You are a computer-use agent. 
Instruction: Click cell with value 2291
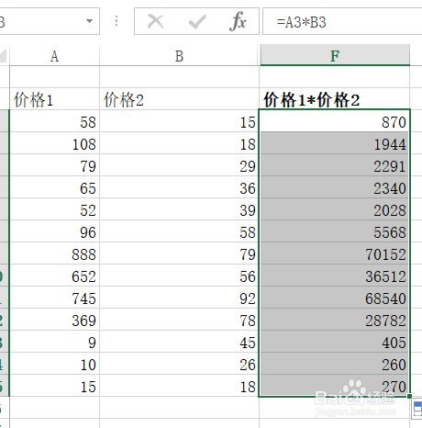point(335,165)
